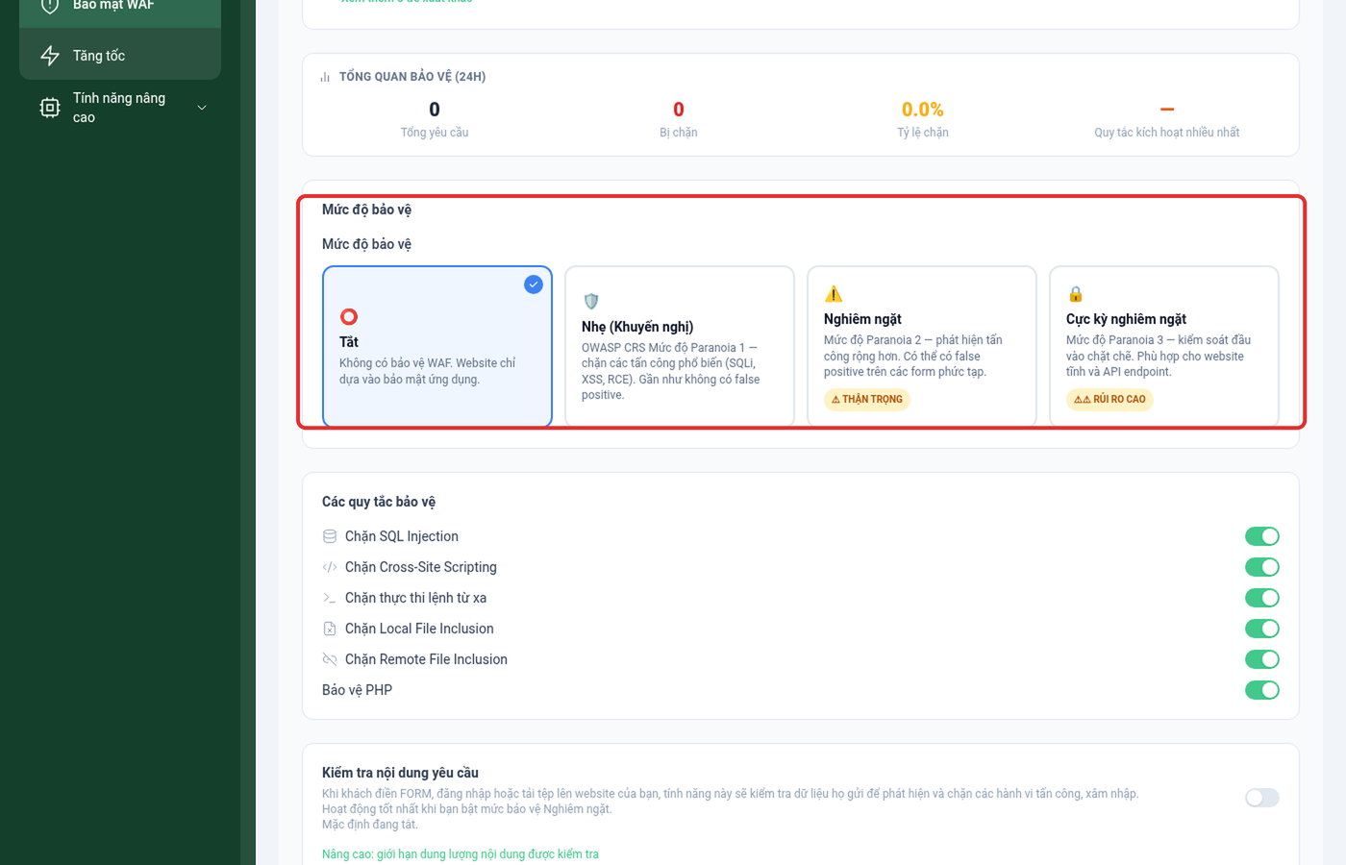This screenshot has height=865, width=1346.
Task: Click the chip icon for Tính năng nâng cao
Action: [50, 108]
